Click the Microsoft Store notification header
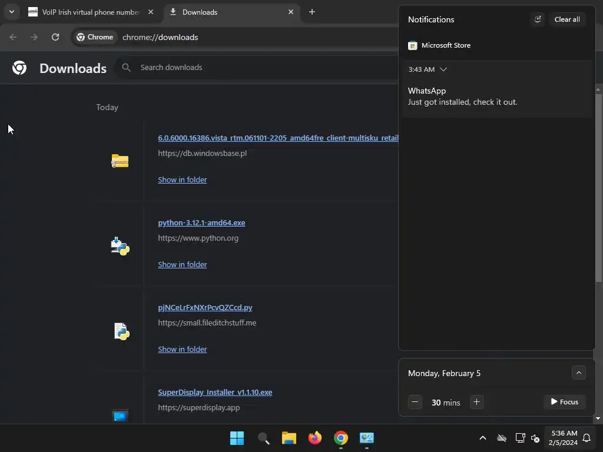This screenshot has width=603, height=452. coord(439,45)
